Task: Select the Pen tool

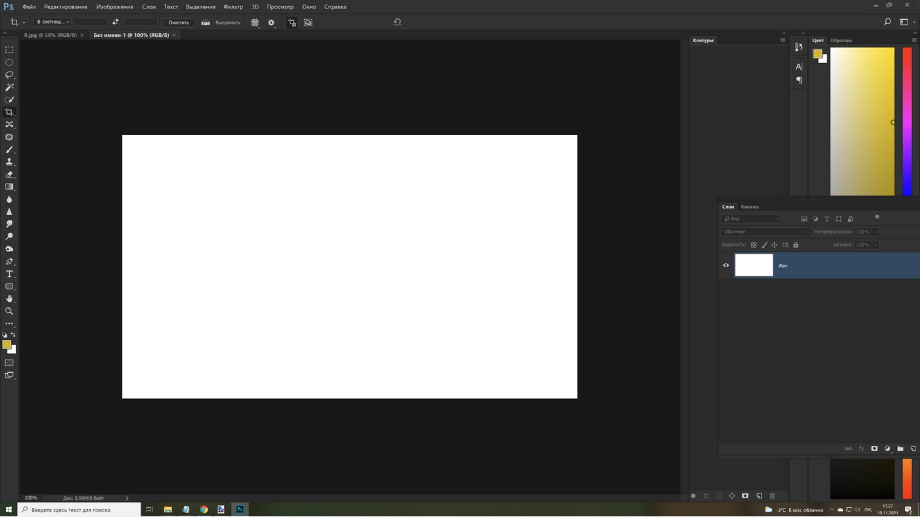Action: pos(9,262)
